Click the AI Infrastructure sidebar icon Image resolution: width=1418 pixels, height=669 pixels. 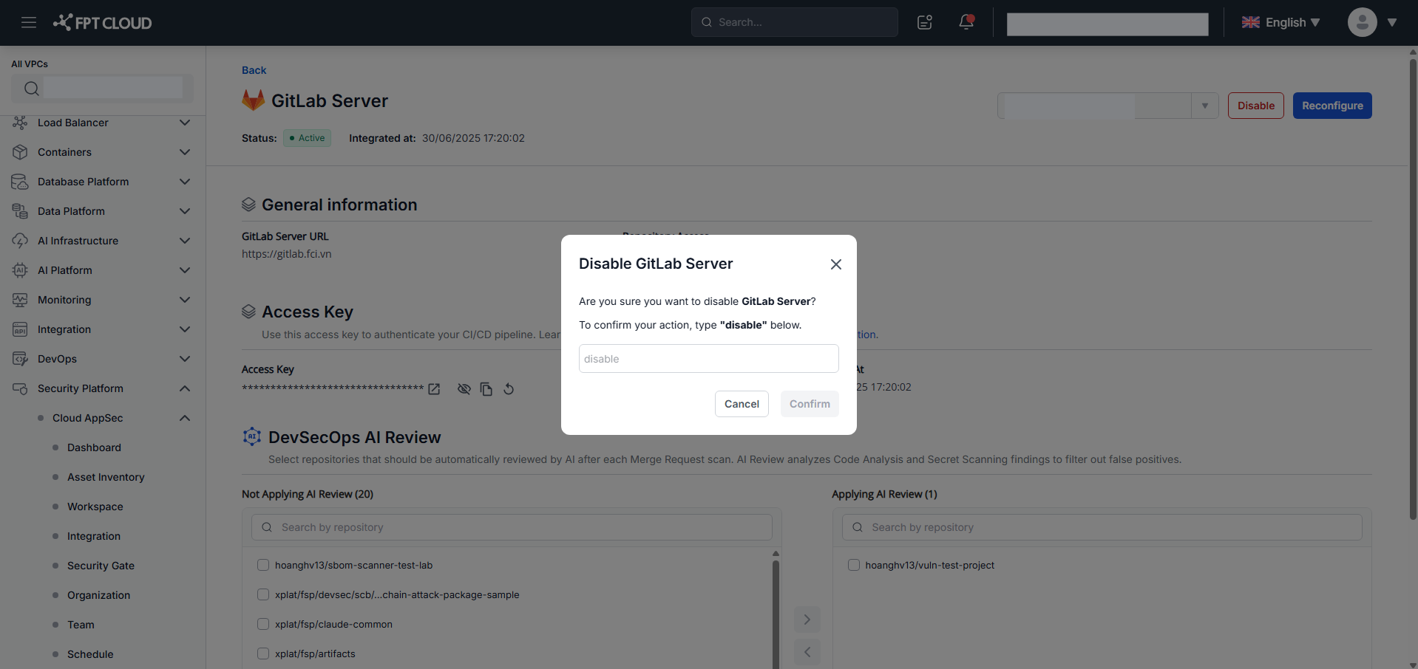click(x=20, y=241)
